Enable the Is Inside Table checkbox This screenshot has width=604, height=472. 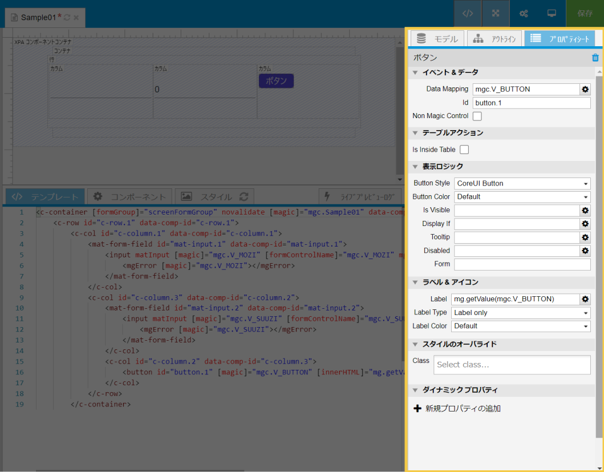(x=464, y=150)
